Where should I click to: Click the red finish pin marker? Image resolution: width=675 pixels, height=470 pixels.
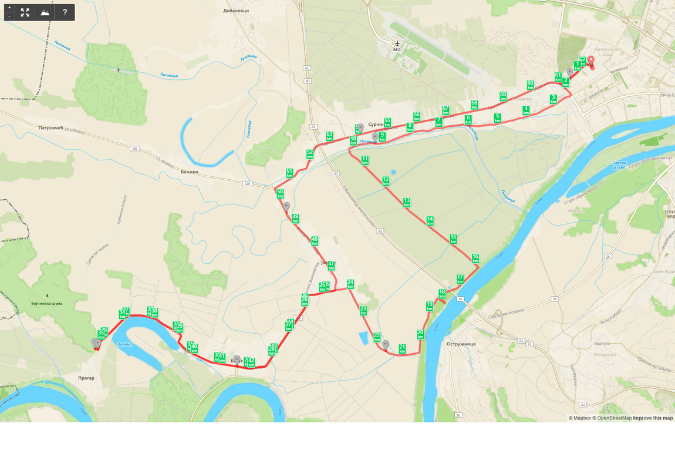point(590,62)
